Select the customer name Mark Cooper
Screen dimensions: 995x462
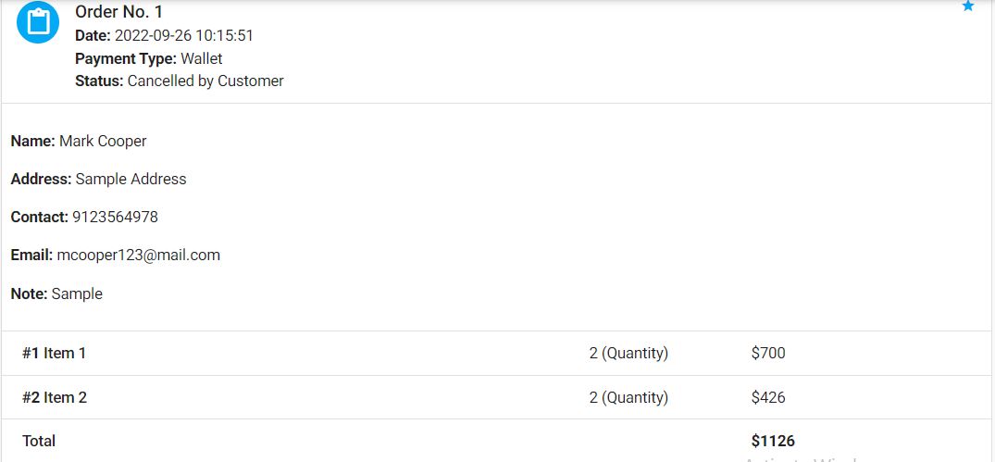tap(103, 141)
